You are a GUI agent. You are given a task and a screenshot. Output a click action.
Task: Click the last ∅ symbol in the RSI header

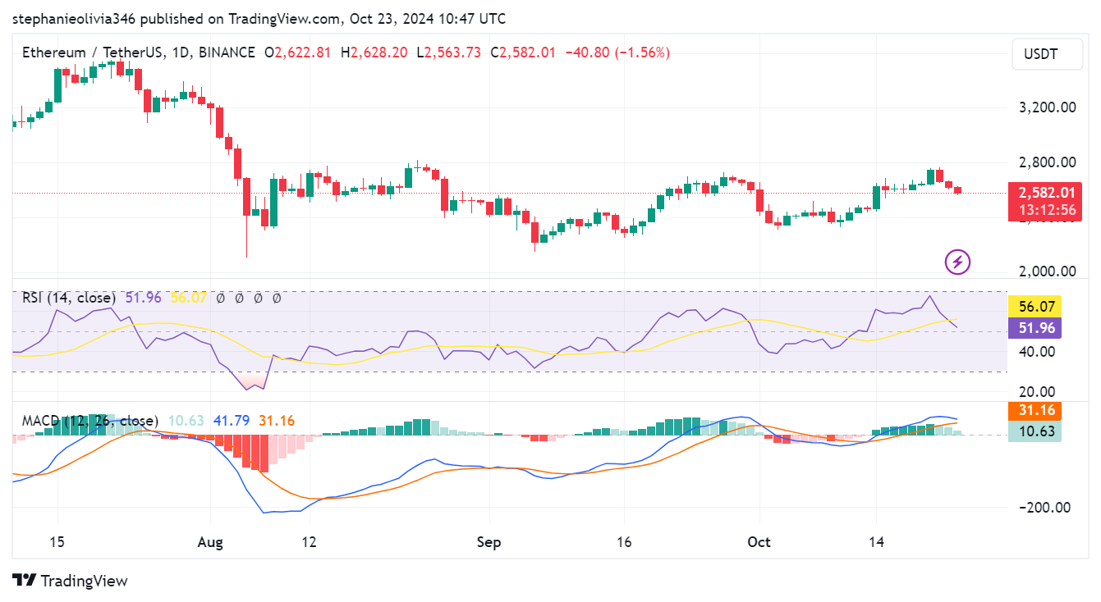pos(276,299)
